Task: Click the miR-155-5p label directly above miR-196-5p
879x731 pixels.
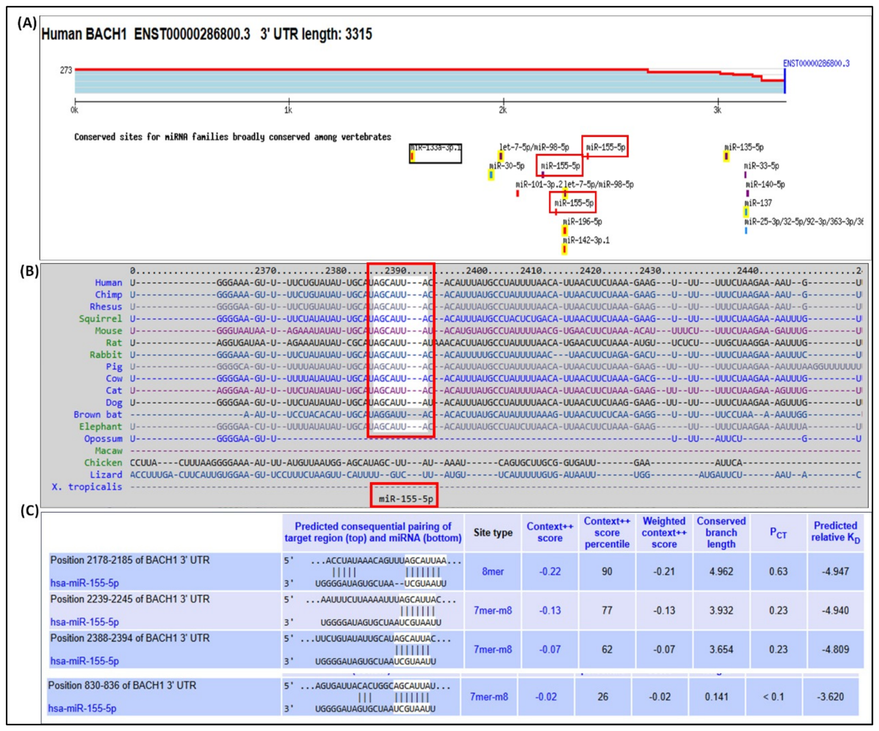Action: pos(574,203)
